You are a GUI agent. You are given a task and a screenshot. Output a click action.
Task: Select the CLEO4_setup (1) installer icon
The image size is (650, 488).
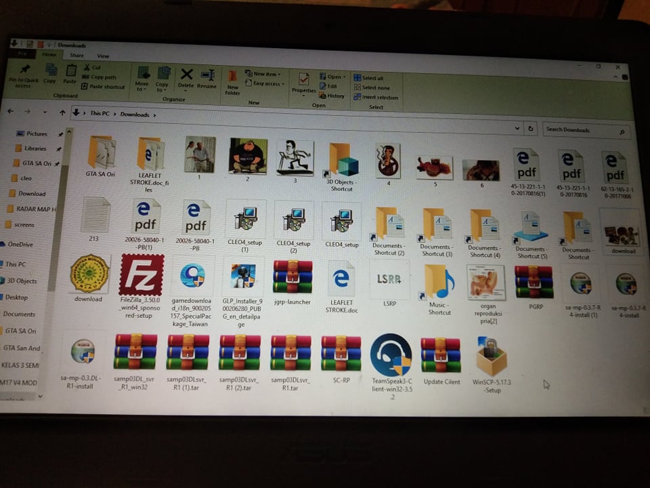[245, 220]
